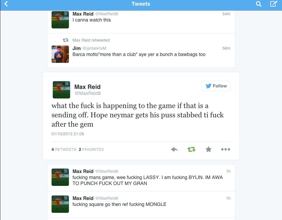The width and height of the screenshot is (282, 220).
Task: Open more options with the three dots
Action: pyautogui.click(x=226, y=149)
